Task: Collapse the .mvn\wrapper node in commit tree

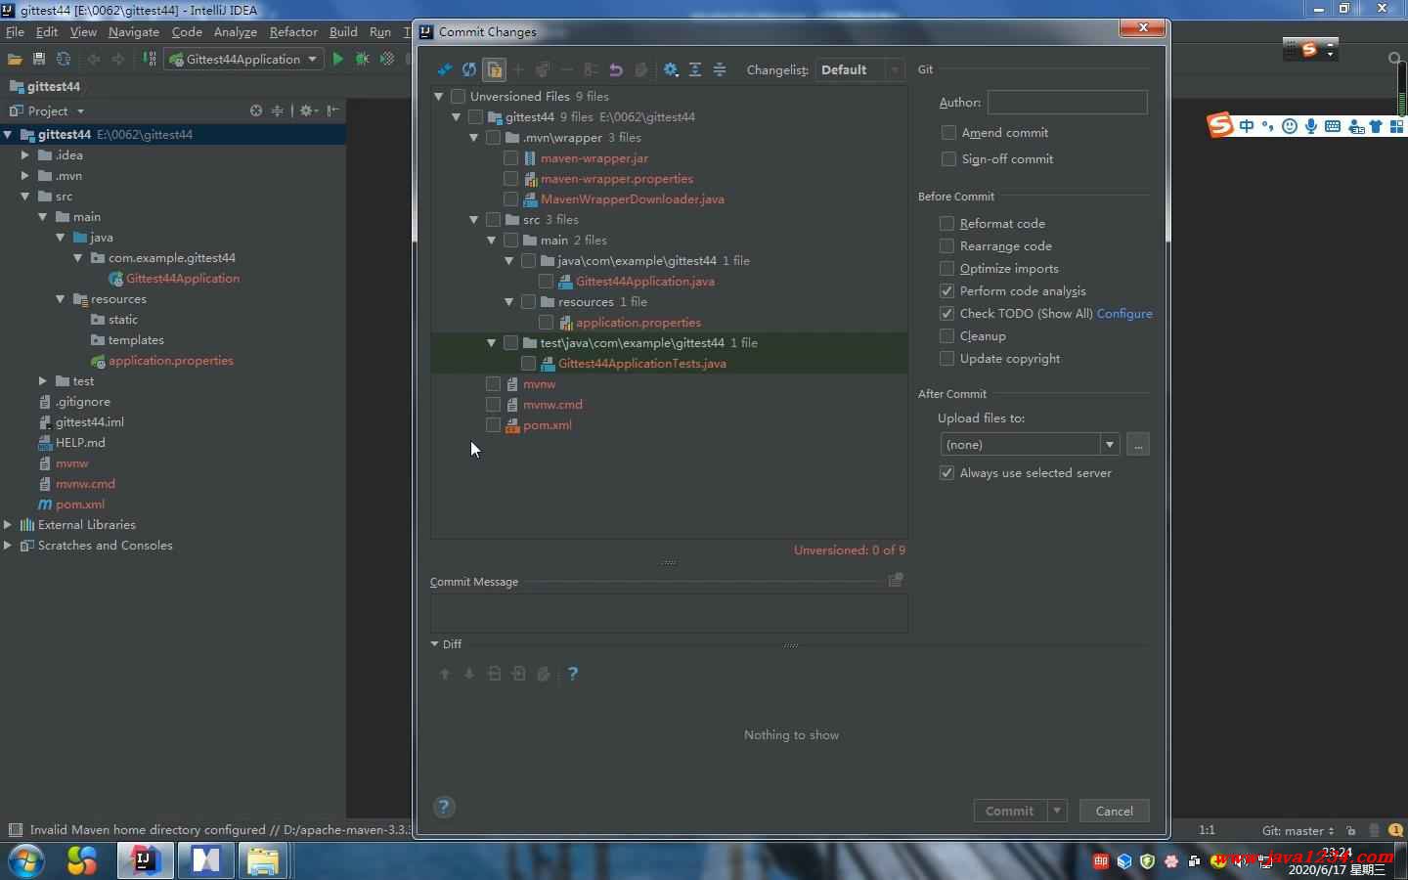Action: (x=474, y=137)
